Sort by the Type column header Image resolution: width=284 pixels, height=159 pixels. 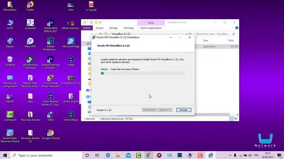[205, 40]
